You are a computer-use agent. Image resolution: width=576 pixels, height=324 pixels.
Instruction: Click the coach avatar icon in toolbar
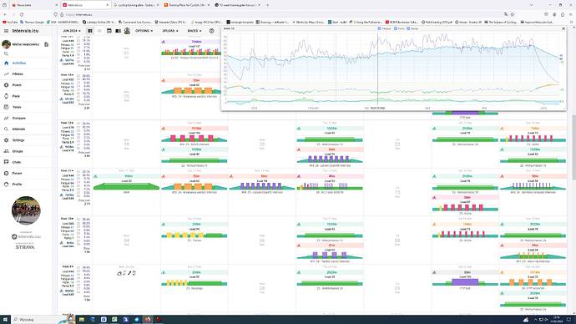[127, 31]
